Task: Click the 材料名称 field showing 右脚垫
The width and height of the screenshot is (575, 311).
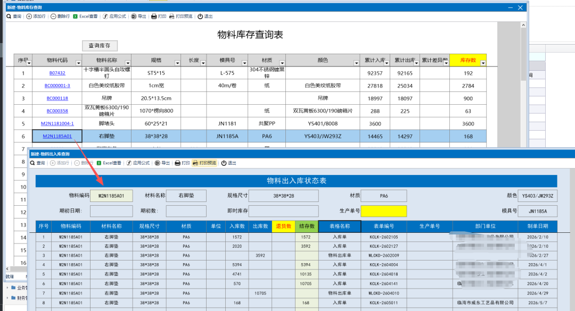Action: pyautogui.click(x=186, y=196)
